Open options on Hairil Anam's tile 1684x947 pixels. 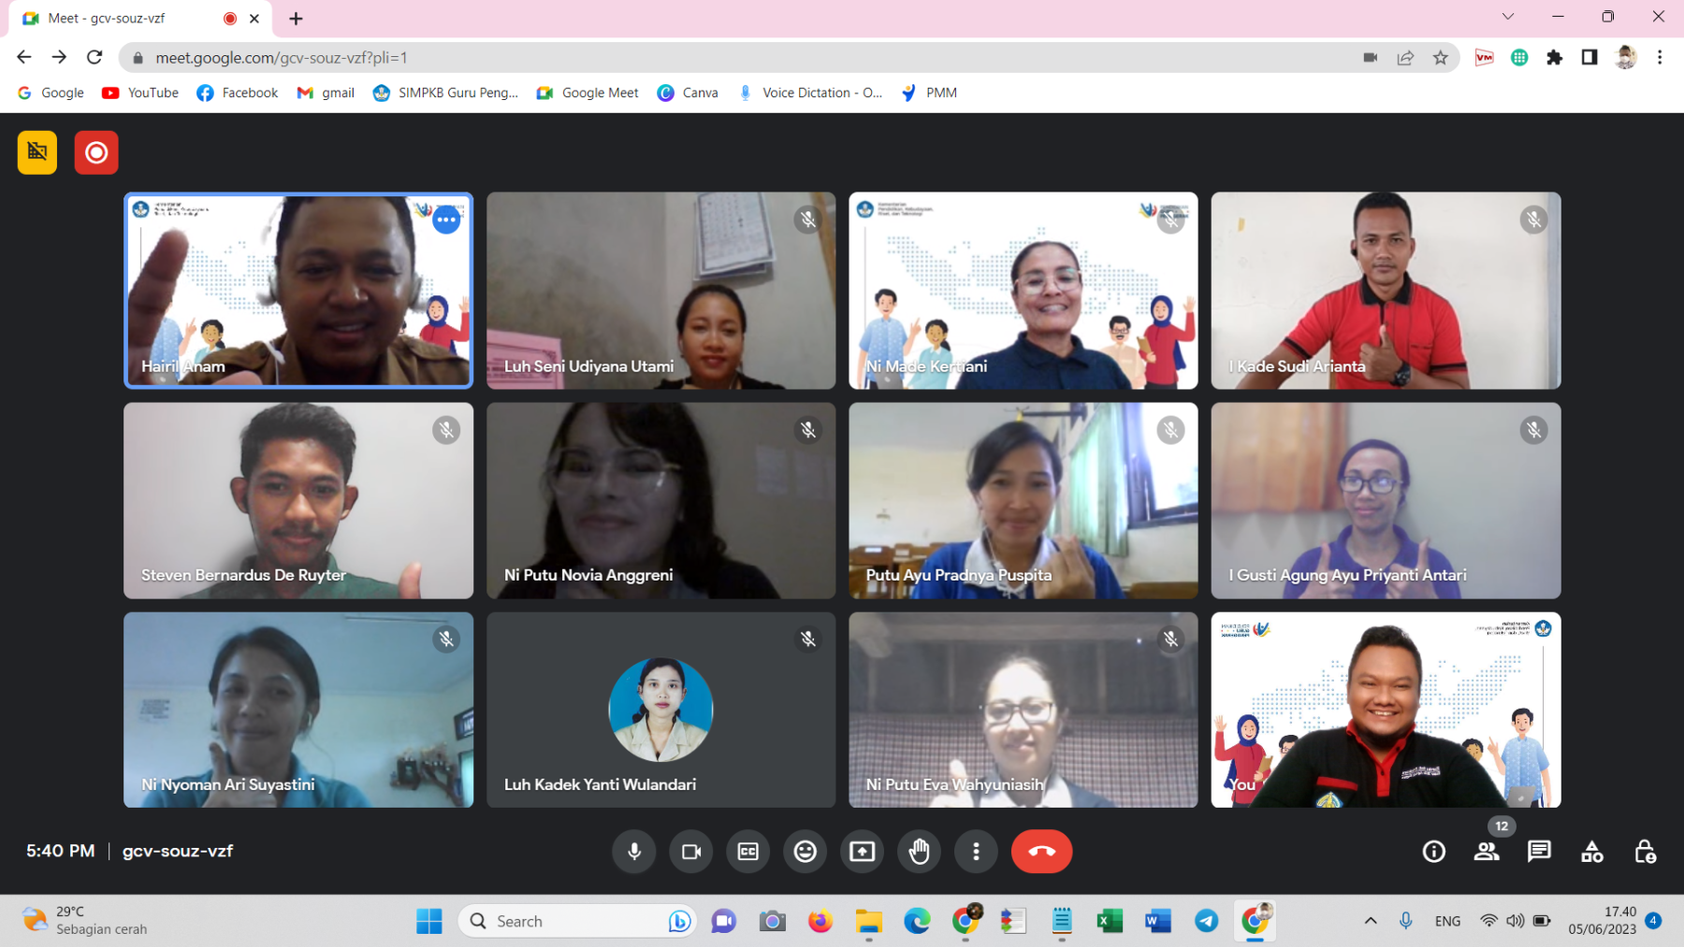[446, 221]
